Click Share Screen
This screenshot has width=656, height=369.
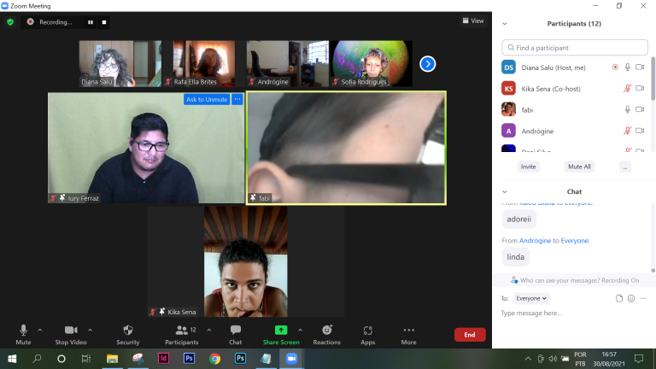[281, 335]
